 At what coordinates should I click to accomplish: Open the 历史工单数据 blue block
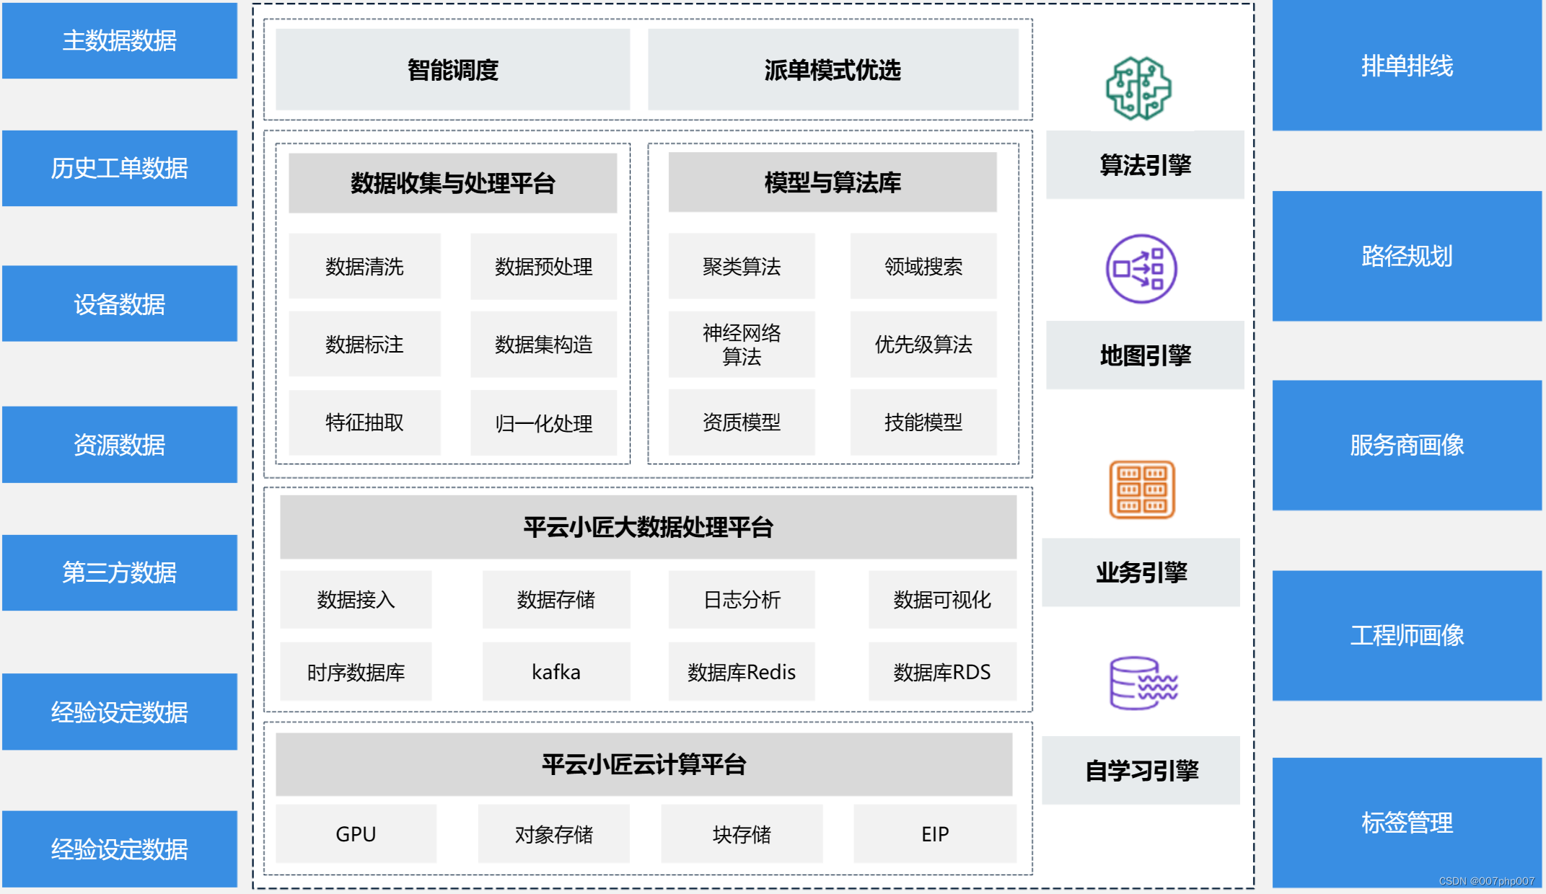[x=120, y=168]
